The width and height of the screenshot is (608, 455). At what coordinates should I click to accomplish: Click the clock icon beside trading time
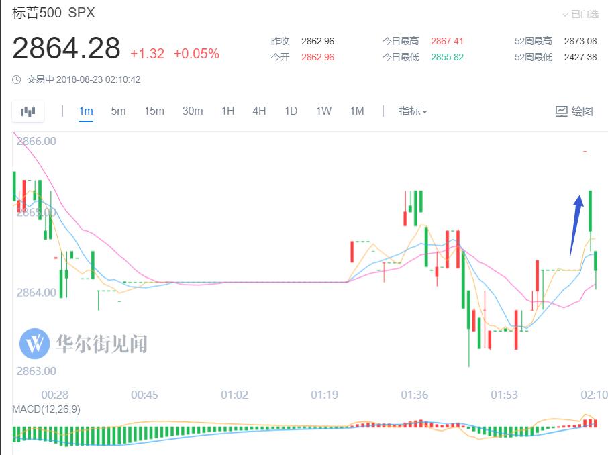(17, 80)
